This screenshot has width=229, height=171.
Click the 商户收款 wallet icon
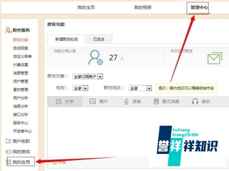coord(8,141)
